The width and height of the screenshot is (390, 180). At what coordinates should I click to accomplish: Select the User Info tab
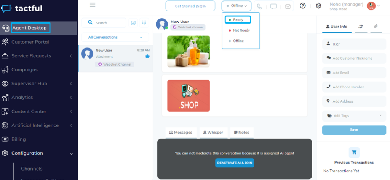point(337,27)
